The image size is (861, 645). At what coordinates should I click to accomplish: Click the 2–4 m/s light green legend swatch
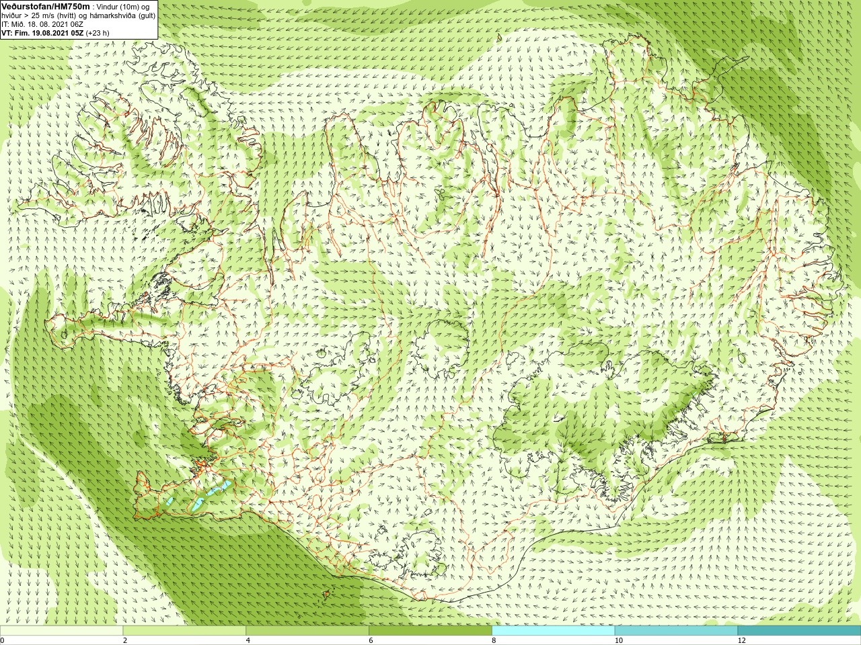pos(184,631)
